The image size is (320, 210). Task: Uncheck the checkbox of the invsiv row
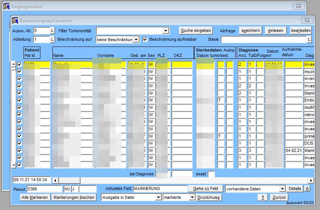pyautogui.click(x=19, y=78)
